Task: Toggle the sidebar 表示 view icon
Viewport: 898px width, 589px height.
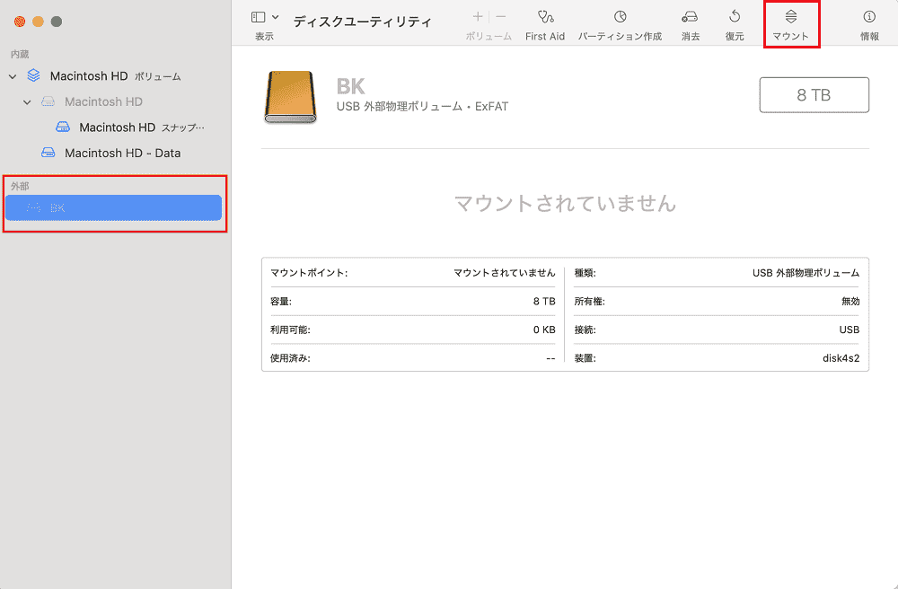Action: click(259, 17)
